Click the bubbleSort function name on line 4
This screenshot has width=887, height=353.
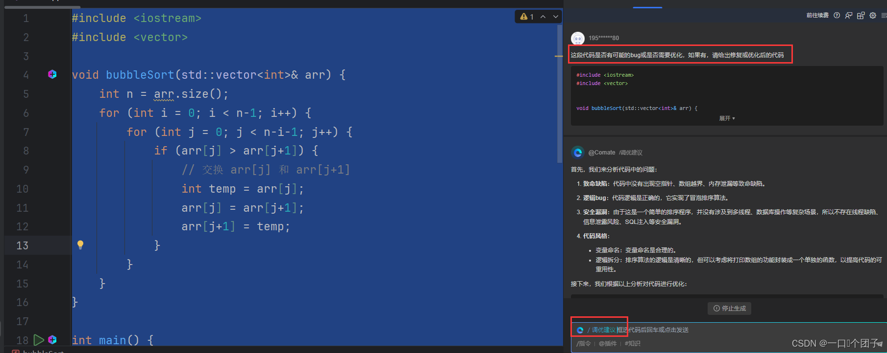click(140, 75)
